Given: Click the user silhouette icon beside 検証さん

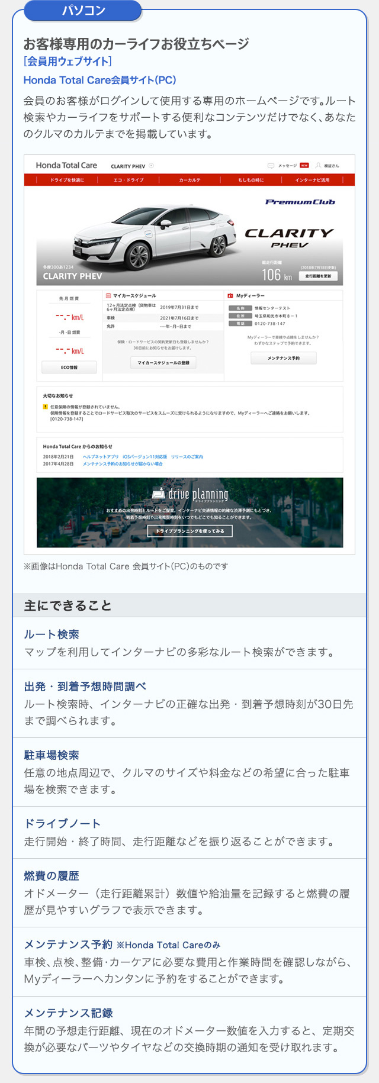Looking at the screenshot, I should click(318, 166).
